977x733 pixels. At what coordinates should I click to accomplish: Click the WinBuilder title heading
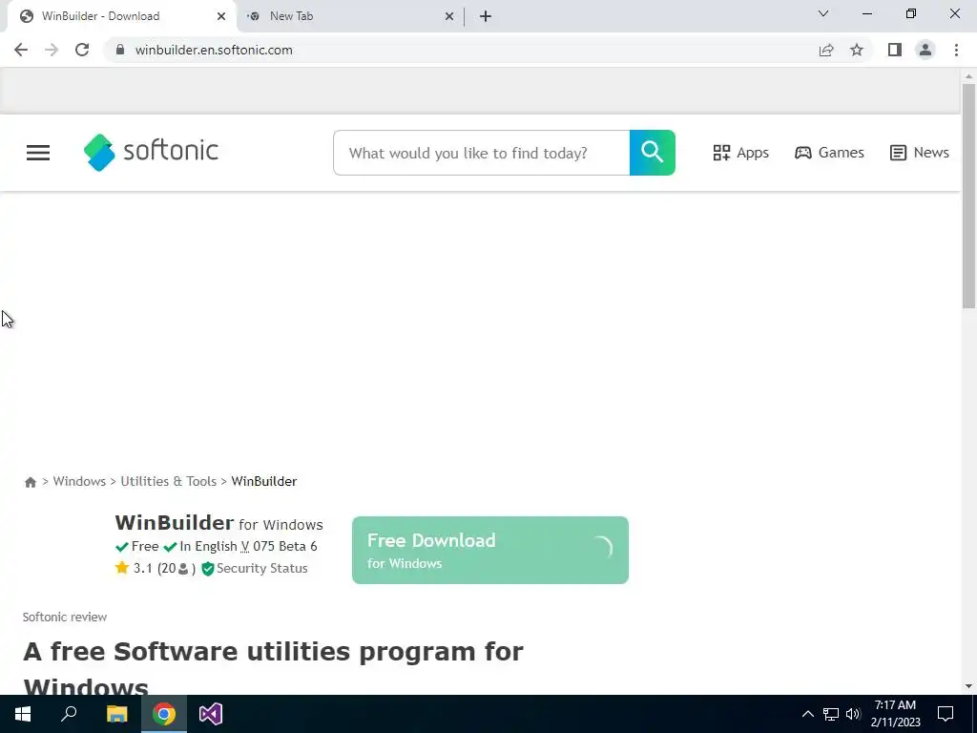174,522
